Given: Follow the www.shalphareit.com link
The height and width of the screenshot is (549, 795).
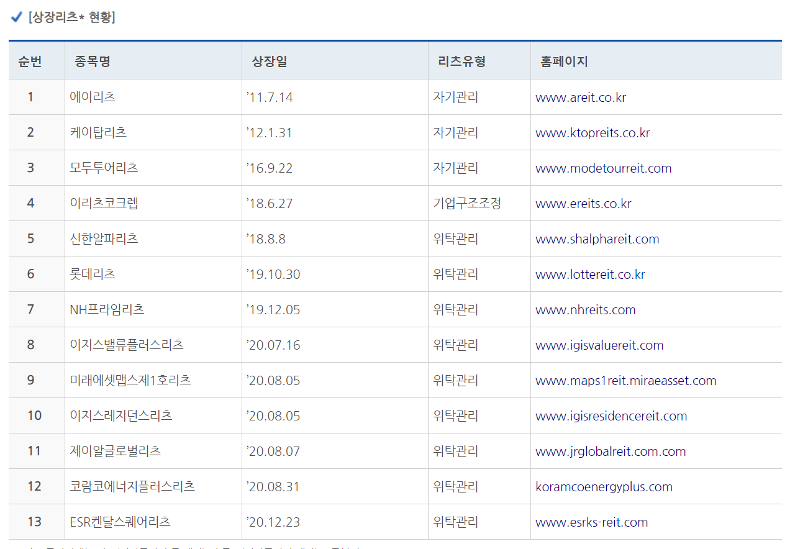Looking at the screenshot, I should pyautogui.click(x=597, y=239).
